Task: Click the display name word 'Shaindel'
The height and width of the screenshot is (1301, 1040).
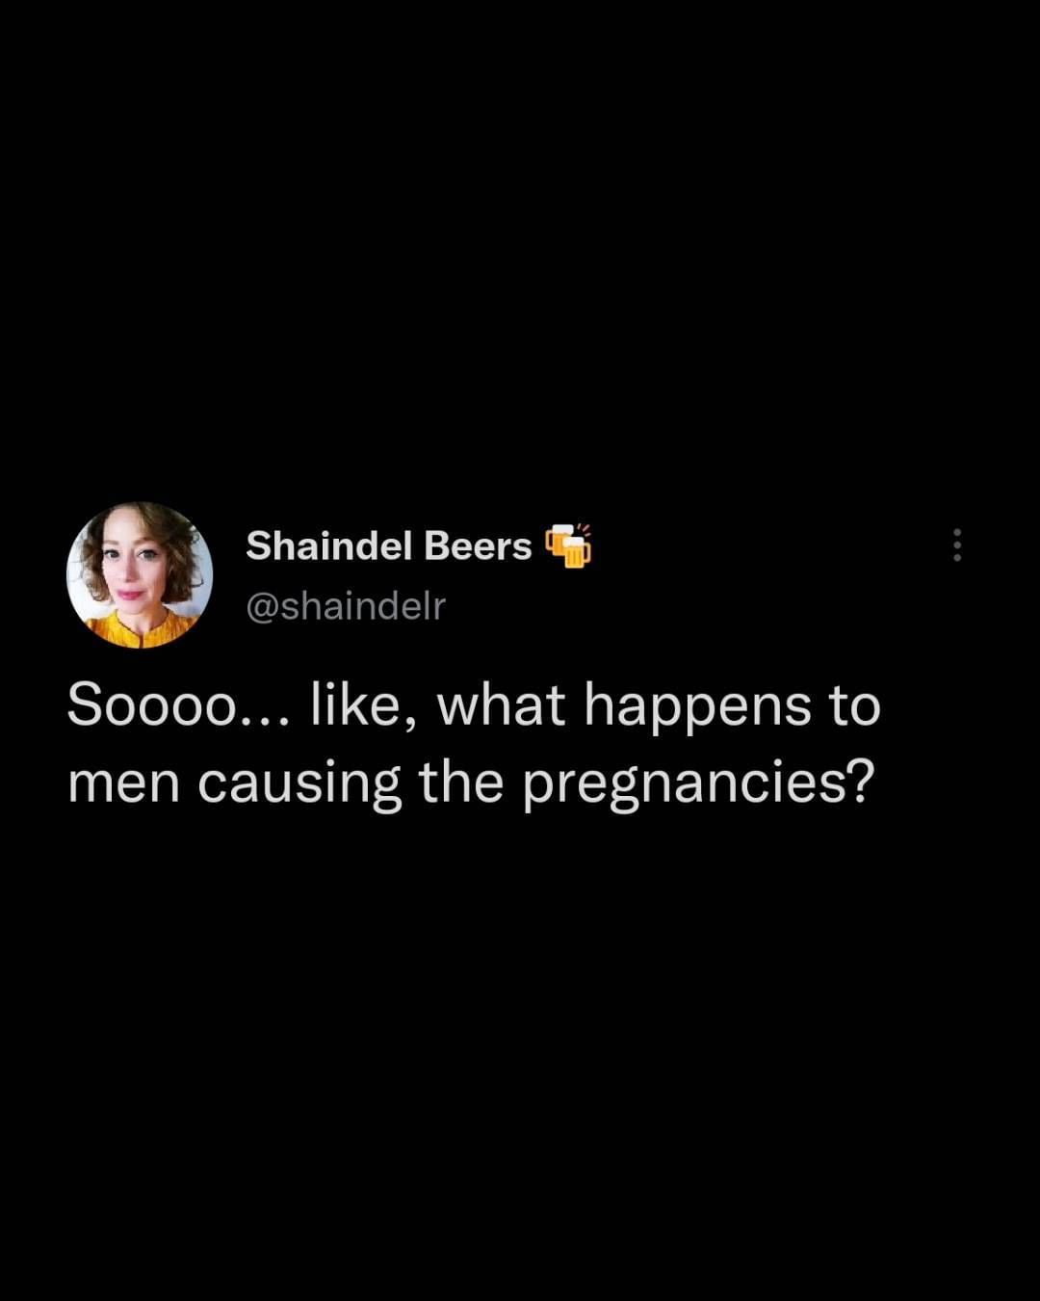Action: pyautogui.click(x=329, y=545)
